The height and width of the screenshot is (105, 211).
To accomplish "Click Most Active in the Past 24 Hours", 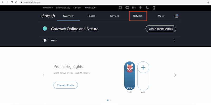I will (71, 73).
